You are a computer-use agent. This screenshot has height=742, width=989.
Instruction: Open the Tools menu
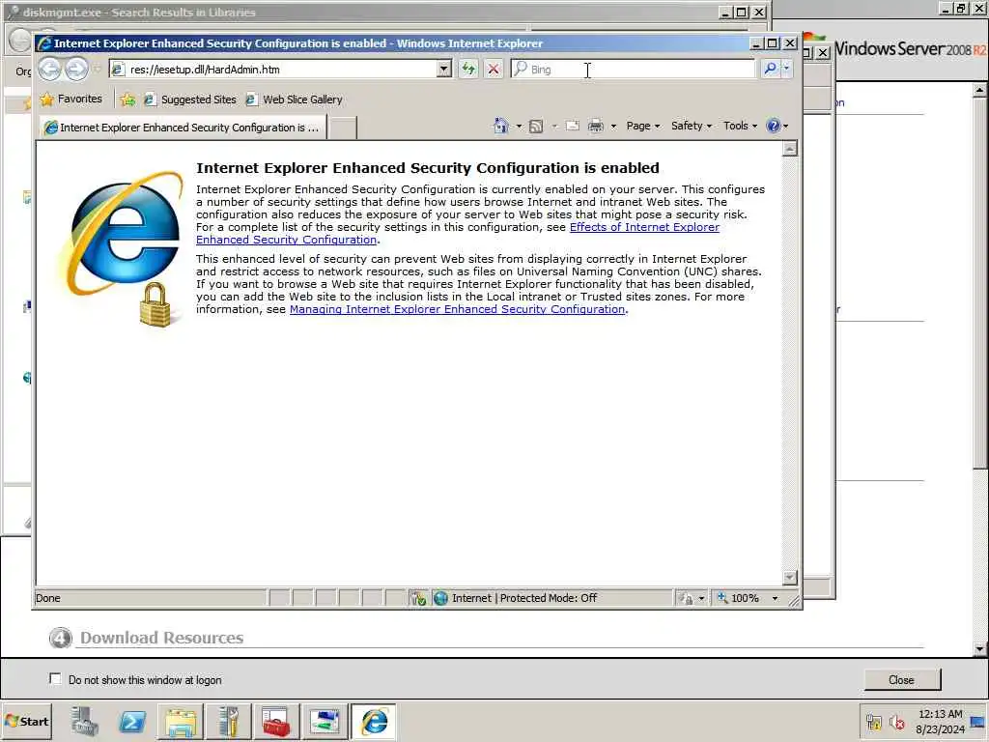[740, 126]
